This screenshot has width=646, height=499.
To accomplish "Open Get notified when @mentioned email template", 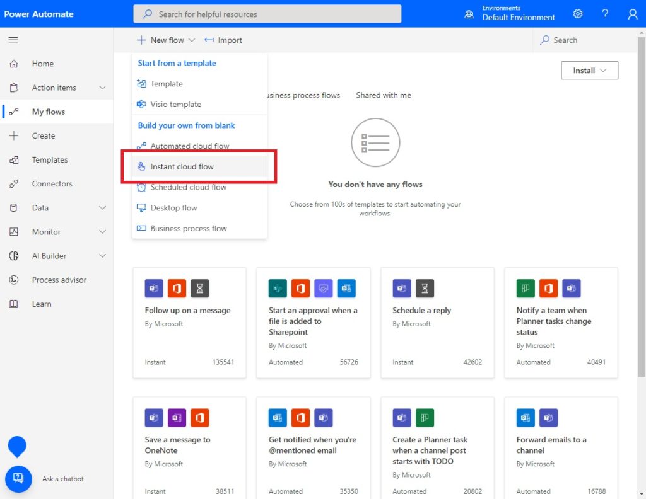I will coord(313,447).
